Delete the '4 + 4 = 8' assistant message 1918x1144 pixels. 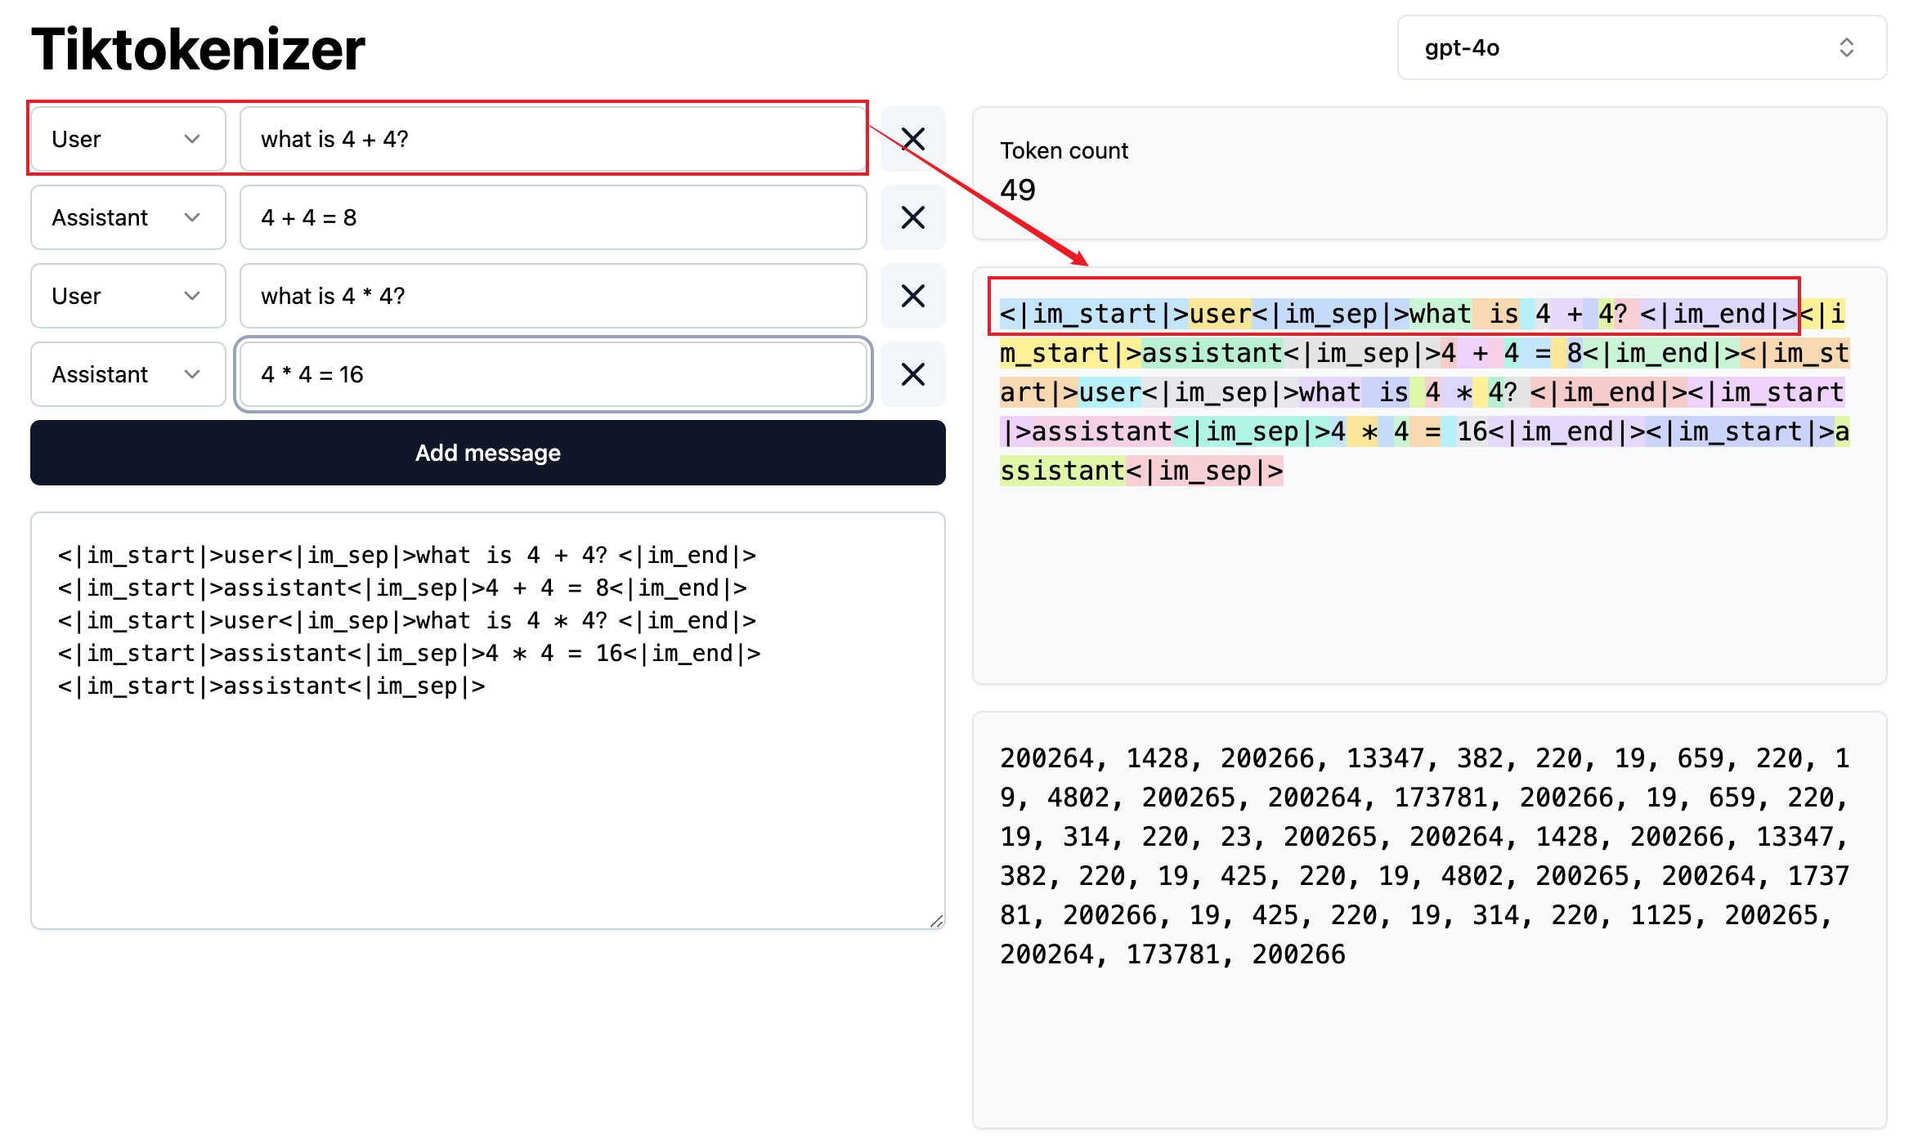912,217
